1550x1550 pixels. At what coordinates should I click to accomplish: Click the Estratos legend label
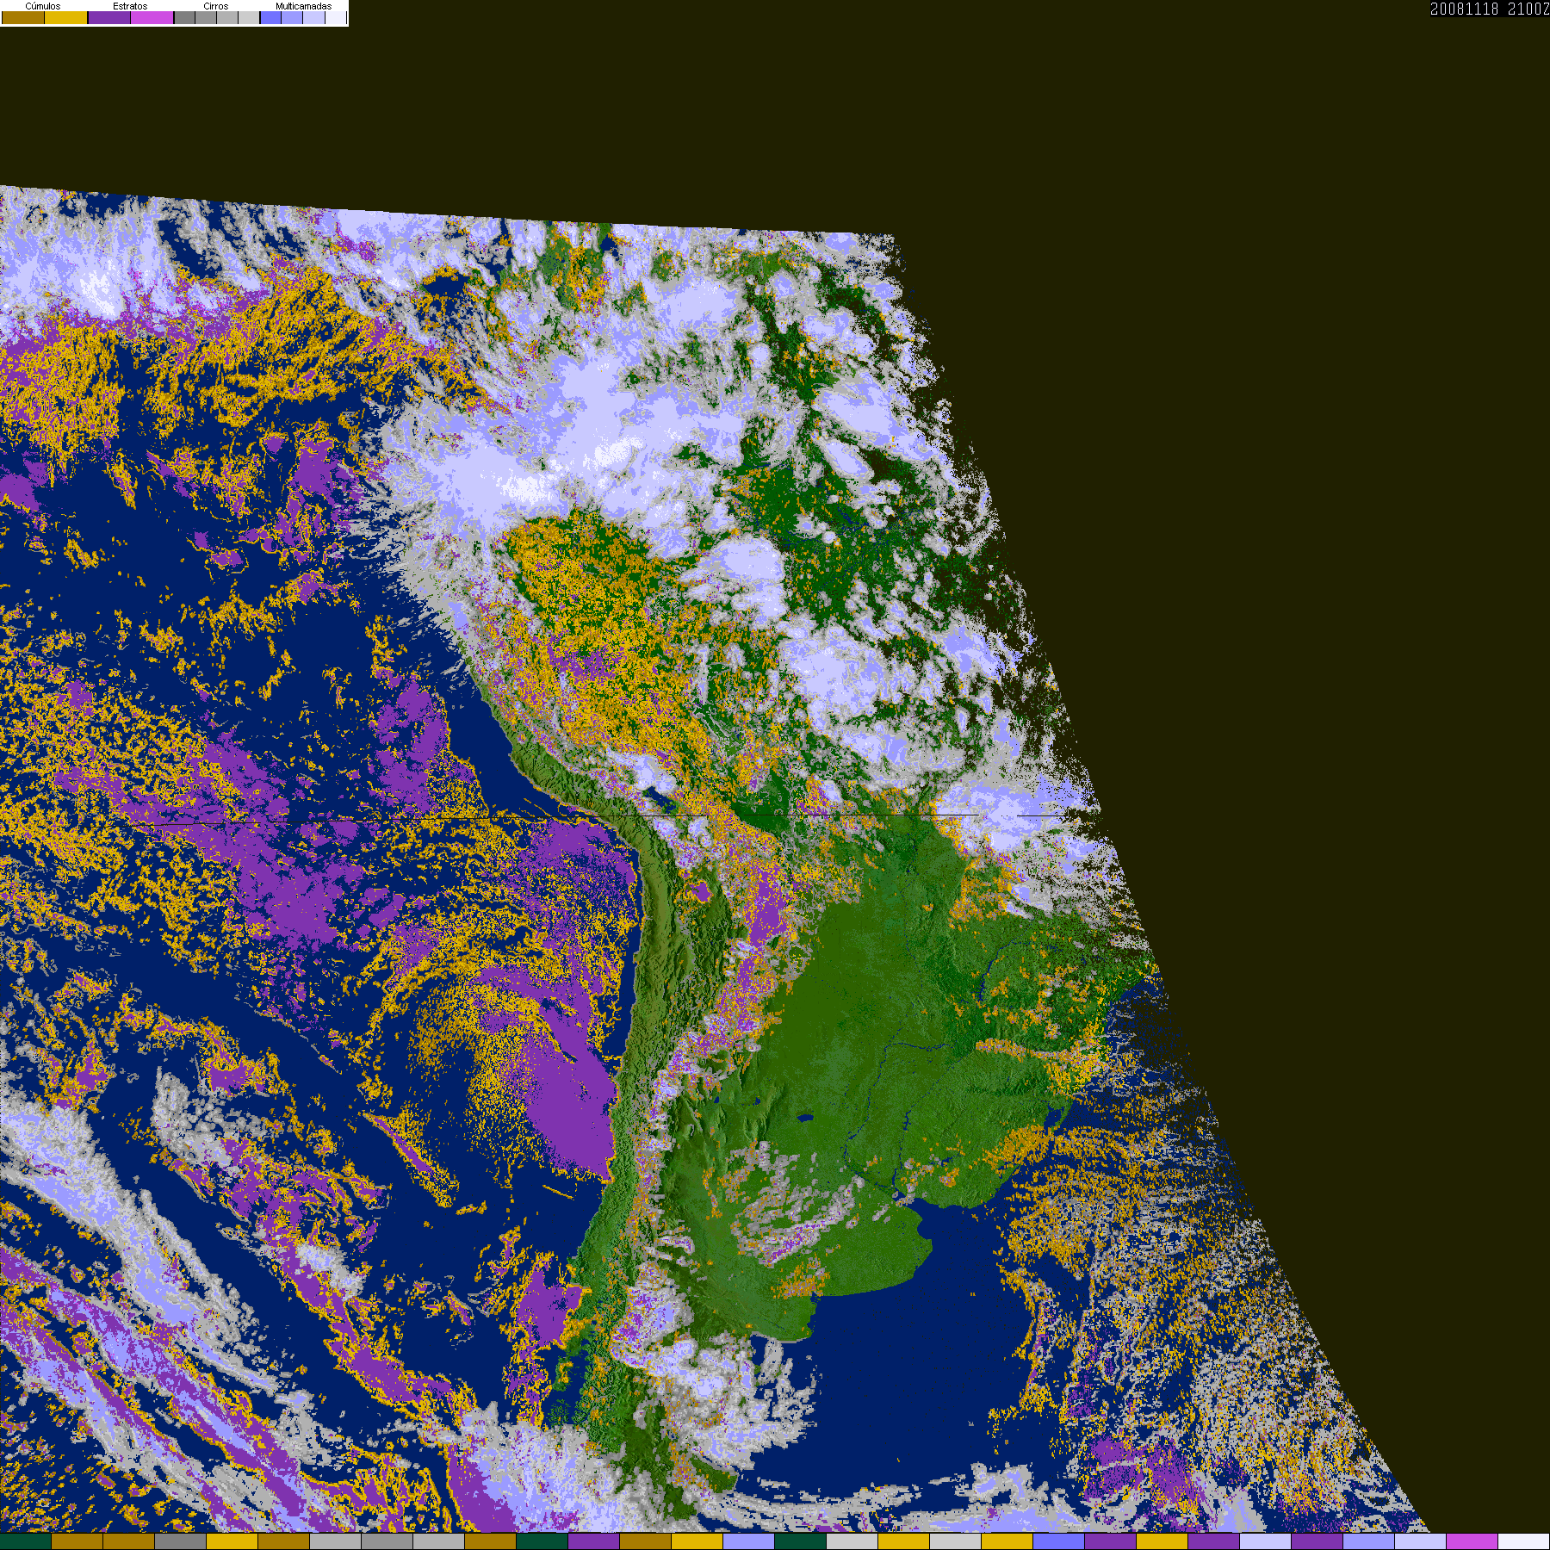tap(130, 6)
